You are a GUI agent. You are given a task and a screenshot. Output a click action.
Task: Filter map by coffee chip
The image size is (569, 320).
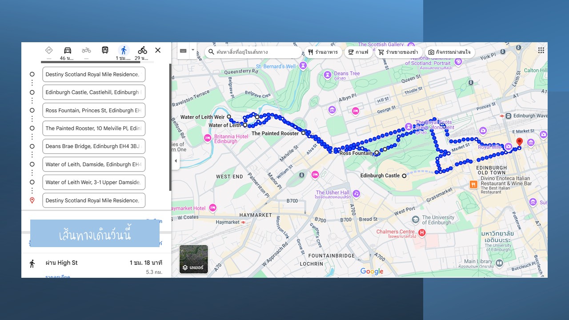[x=358, y=52]
